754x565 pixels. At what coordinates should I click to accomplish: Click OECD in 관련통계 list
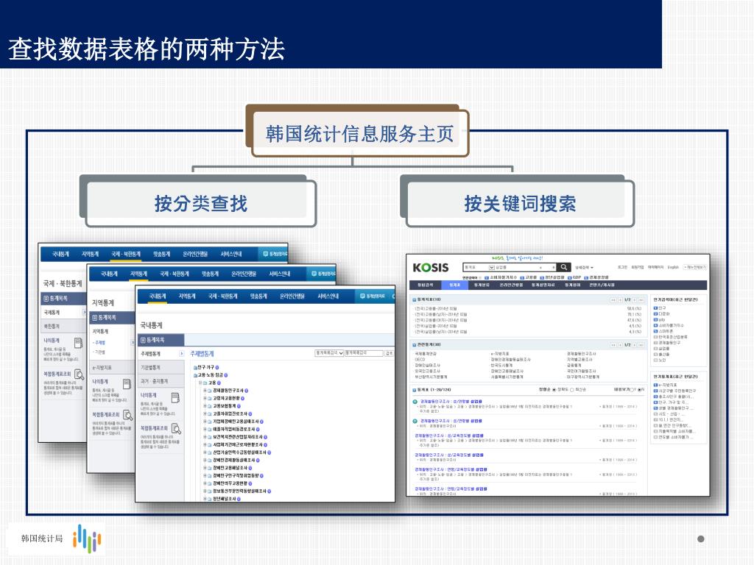[x=420, y=359]
